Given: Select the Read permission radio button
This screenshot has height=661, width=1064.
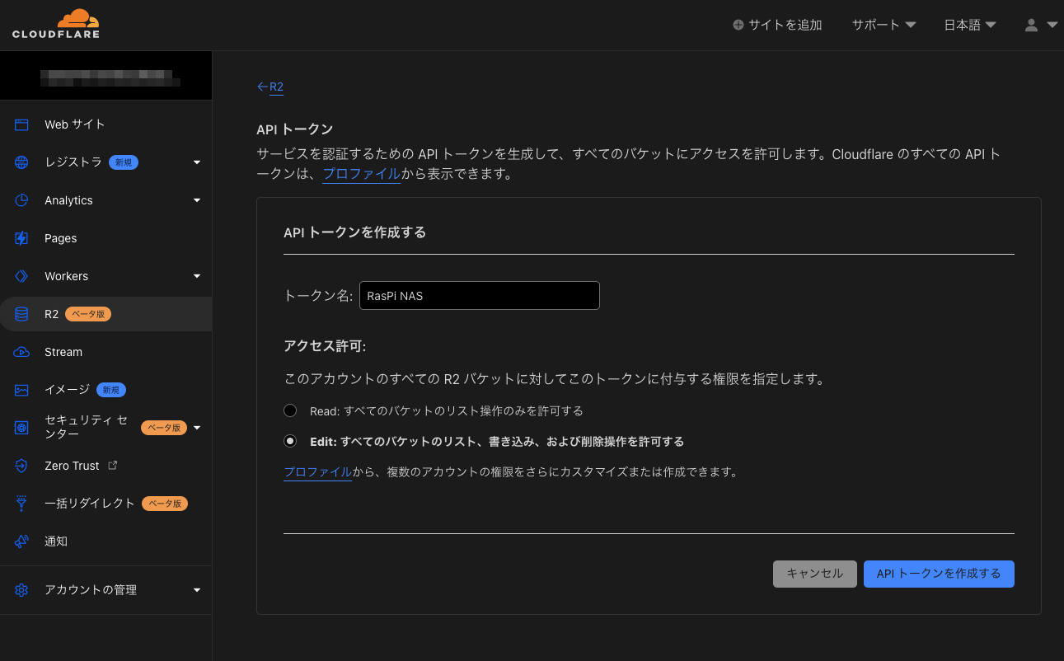Looking at the screenshot, I should click(290, 410).
